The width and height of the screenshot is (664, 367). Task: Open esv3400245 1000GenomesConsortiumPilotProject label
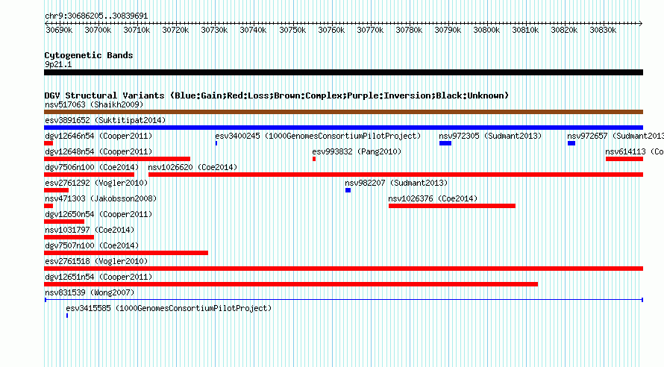point(318,136)
